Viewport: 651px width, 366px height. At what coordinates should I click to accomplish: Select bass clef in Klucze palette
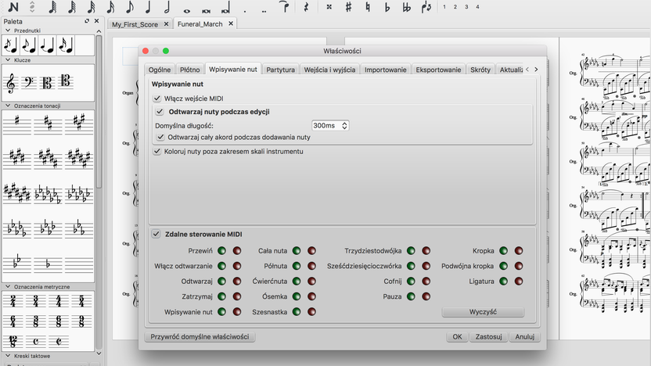point(29,82)
